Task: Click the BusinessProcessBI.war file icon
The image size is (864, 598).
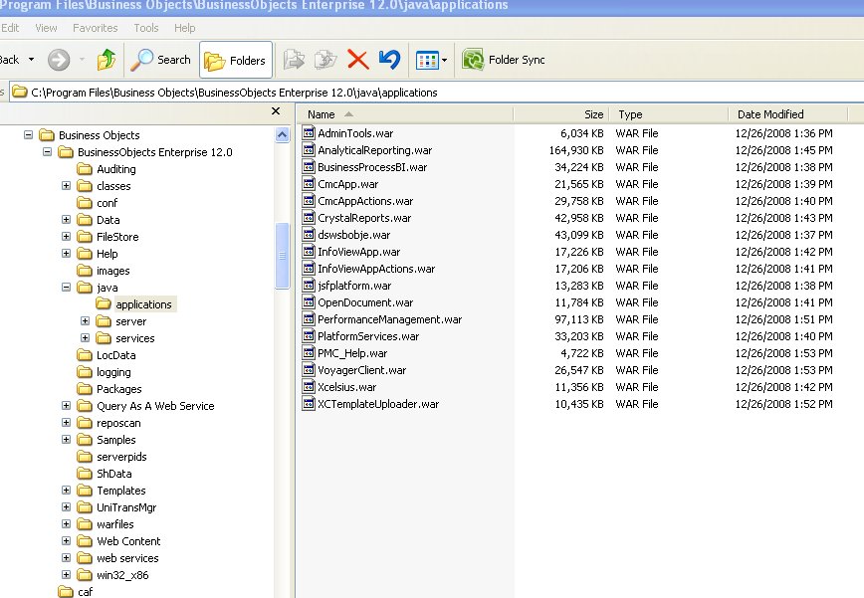Action: [309, 167]
